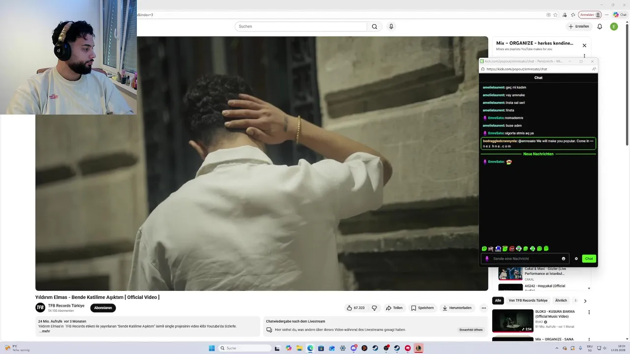
Task: Click the YouTube search magnifier button
Action: [x=375, y=27]
